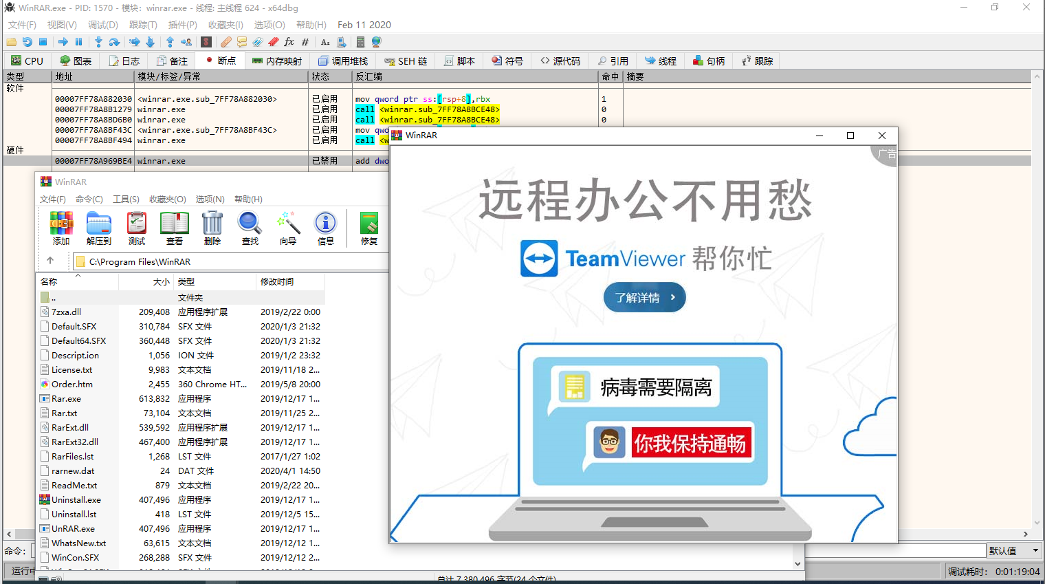Image resolution: width=1045 pixels, height=584 pixels.
Task: Open the calculator icon in x64dbg toolbar
Action: point(360,42)
